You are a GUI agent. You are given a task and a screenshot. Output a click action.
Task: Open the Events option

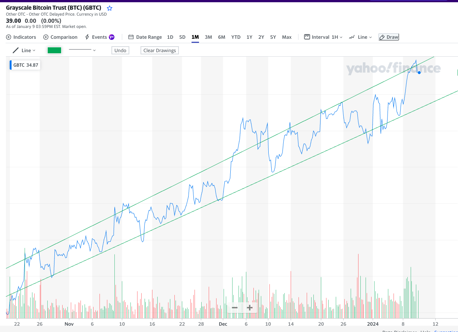click(100, 37)
